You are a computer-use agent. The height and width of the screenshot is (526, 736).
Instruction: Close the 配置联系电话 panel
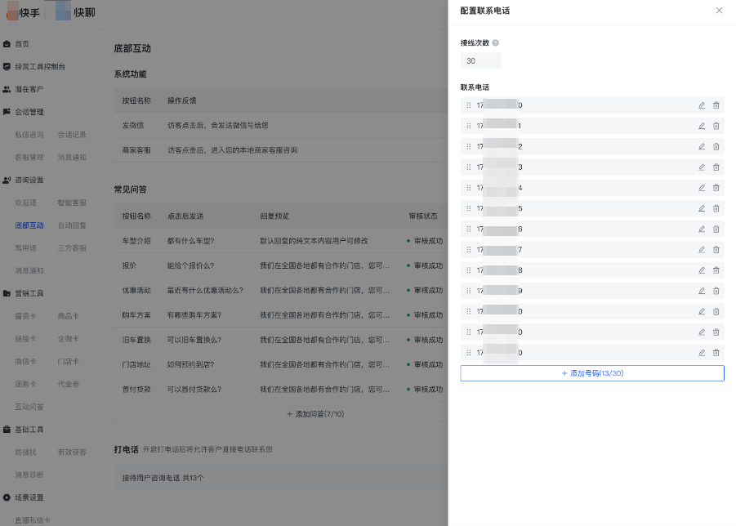coord(719,11)
